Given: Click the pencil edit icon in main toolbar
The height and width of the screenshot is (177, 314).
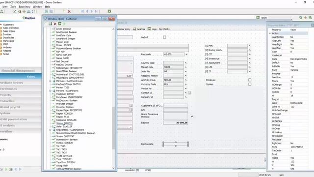Looking at the screenshot, I should click(x=15, y=11).
